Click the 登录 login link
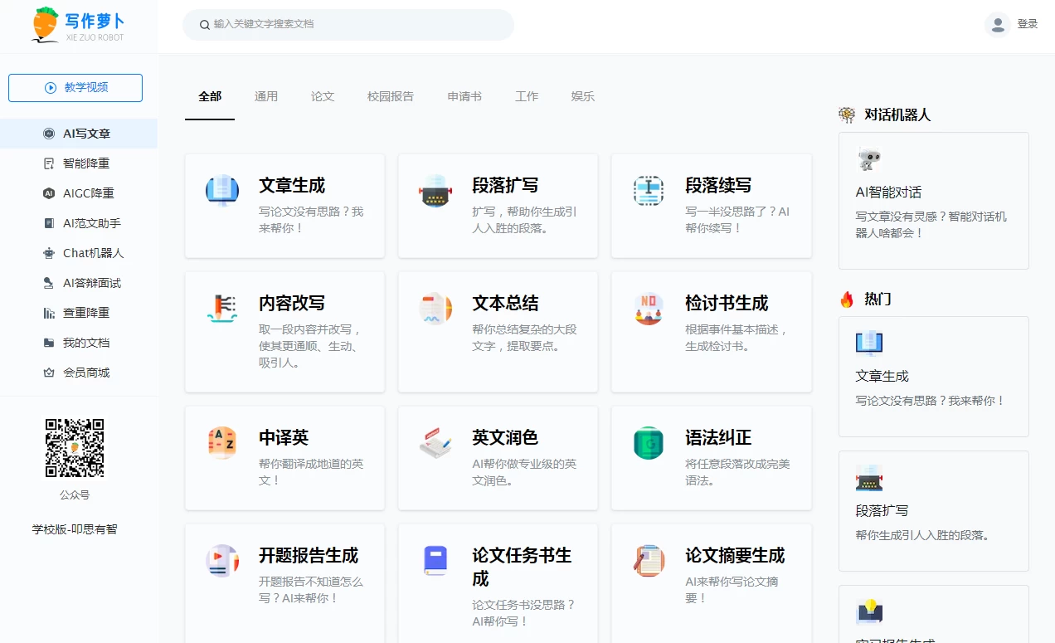The width and height of the screenshot is (1055, 643). (x=1028, y=24)
